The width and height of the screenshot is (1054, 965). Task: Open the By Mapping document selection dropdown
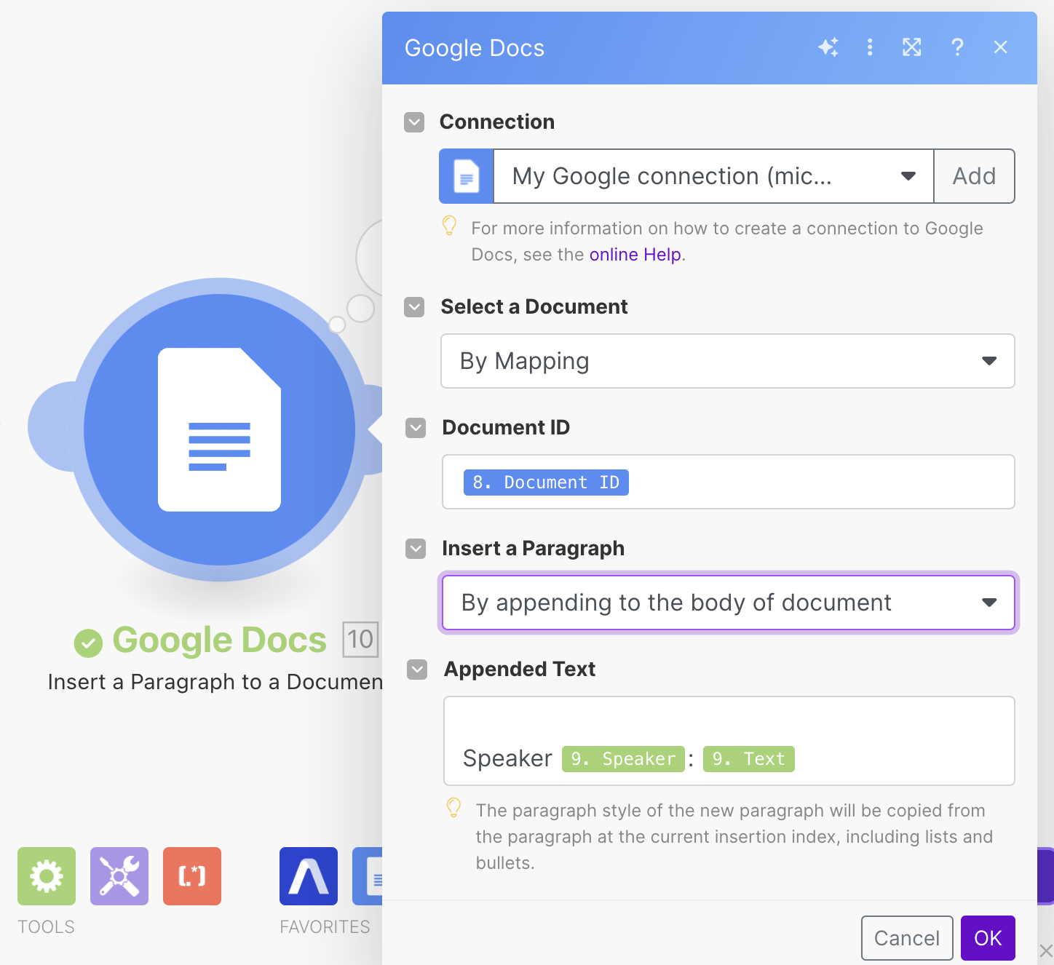pyautogui.click(x=728, y=361)
